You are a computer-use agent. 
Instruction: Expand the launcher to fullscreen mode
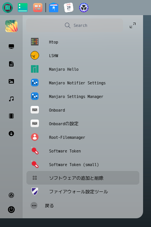133,25
